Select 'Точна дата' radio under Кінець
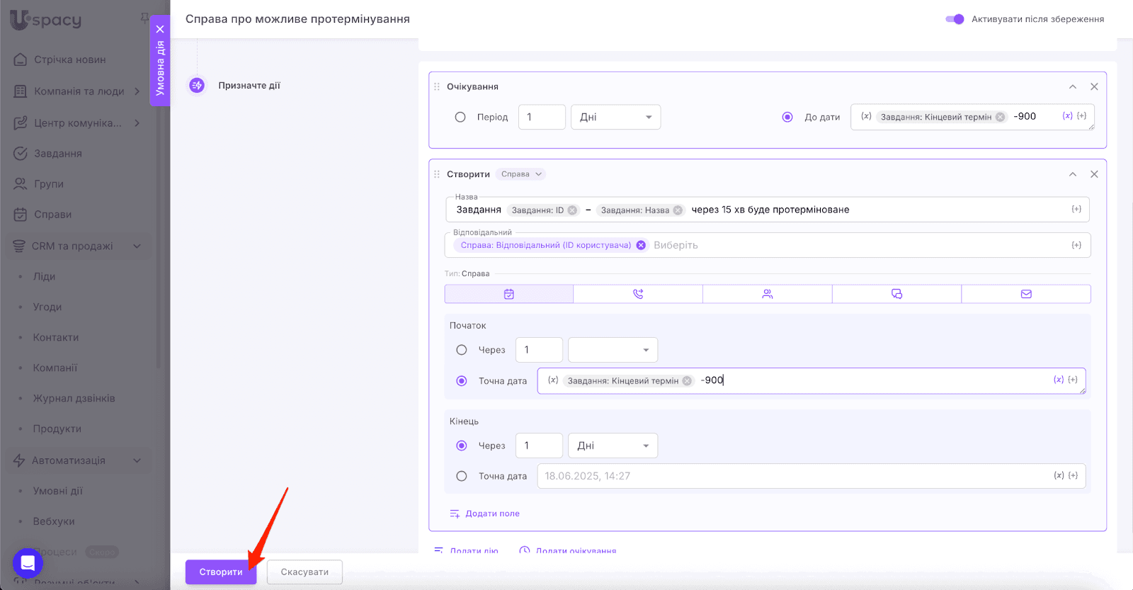This screenshot has width=1133, height=590. point(462,476)
